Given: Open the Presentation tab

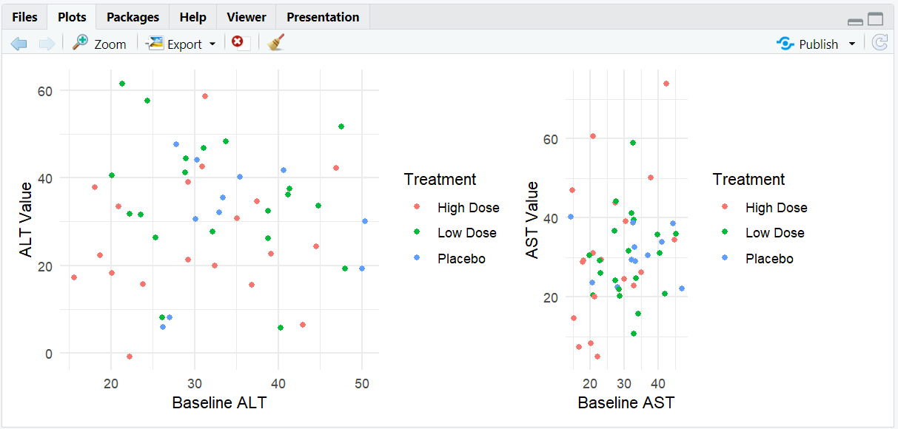Looking at the screenshot, I should 323,17.
